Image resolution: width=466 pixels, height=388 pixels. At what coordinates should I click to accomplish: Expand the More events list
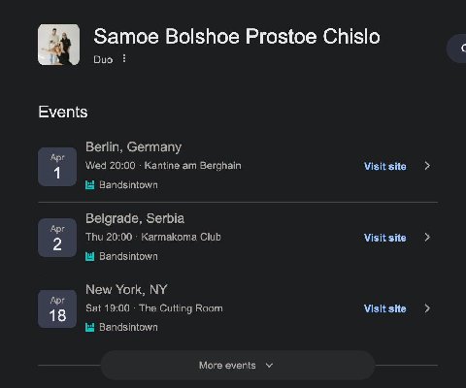coord(238,366)
